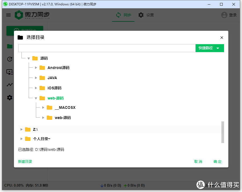Screen dimensions: 242x192
Task: Collapse the 源码 folder node
Action: click(x=29, y=58)
